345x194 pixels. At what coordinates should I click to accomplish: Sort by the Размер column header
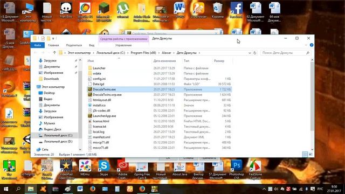pyautogui.click(x=219, y=61)
